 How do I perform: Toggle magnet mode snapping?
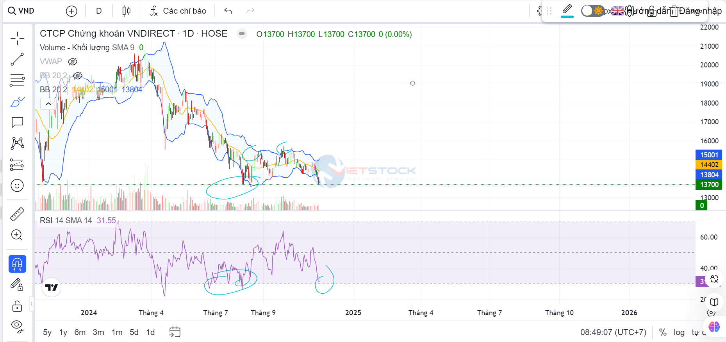coord(17,264)
